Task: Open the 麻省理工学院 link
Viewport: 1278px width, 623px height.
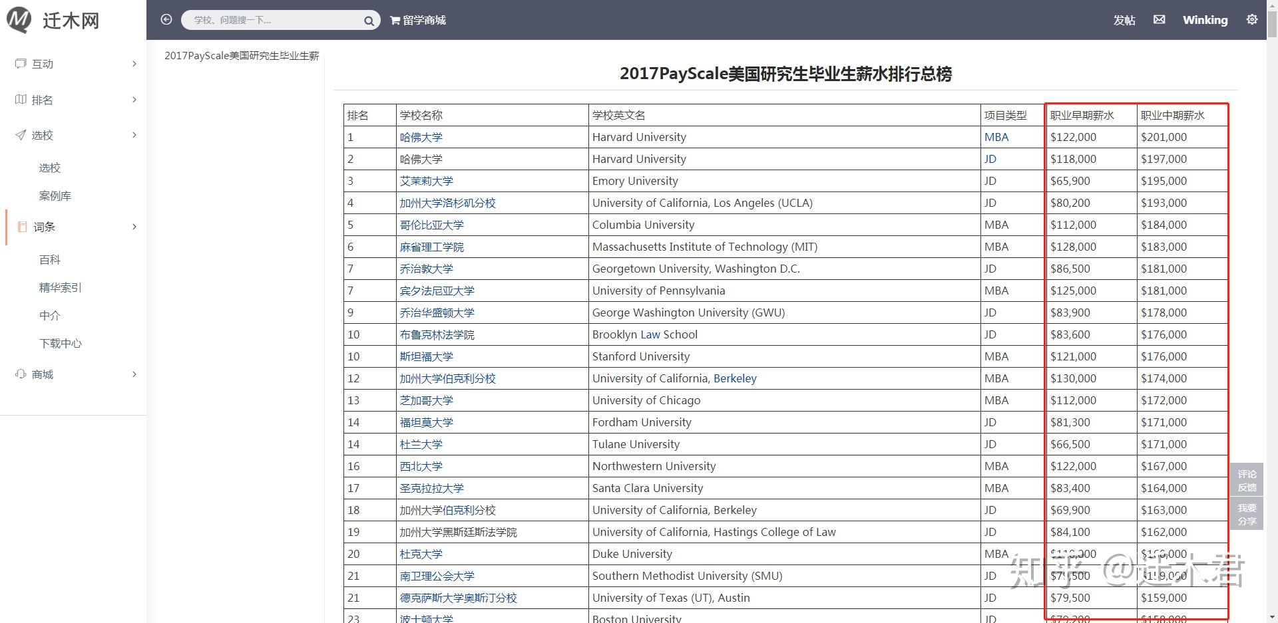Action: [x=431, y=247]
